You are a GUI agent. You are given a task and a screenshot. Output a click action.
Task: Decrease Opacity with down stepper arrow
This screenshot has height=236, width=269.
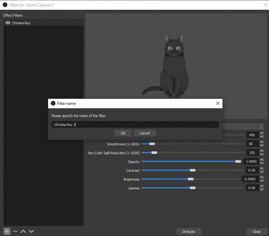click(262, 163)
